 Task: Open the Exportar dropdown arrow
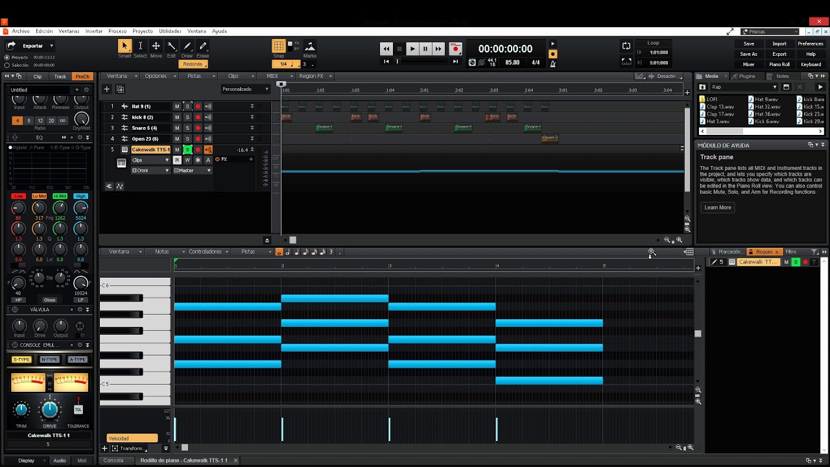(x=51, y=46)
